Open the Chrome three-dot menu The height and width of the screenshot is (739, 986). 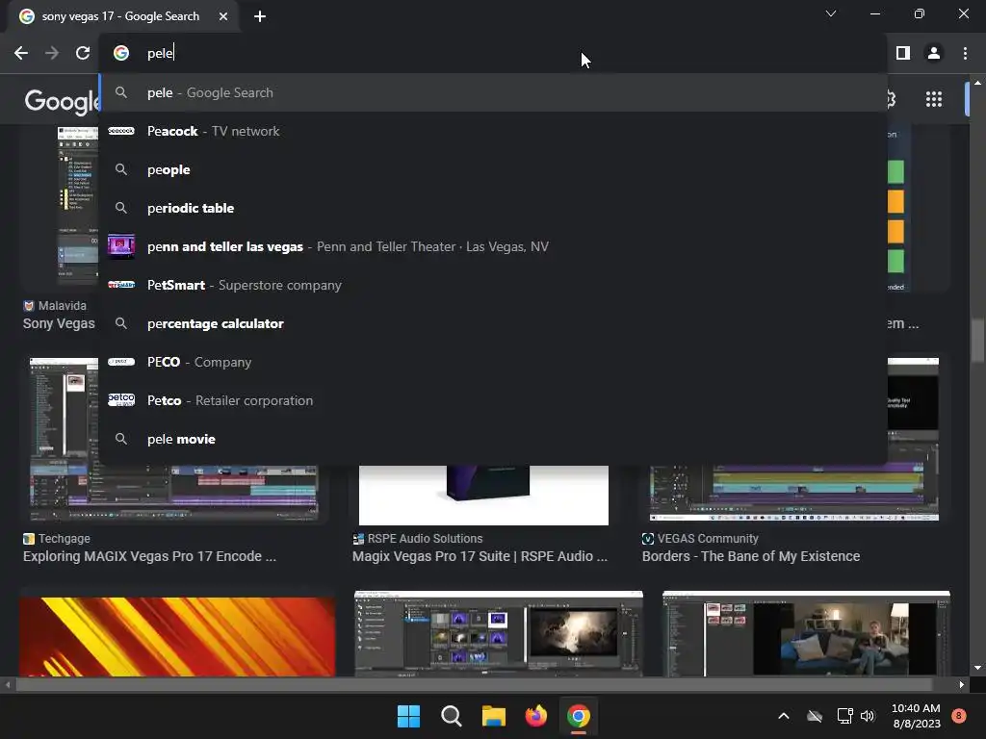pyautogui.click(x=965, y=54)
